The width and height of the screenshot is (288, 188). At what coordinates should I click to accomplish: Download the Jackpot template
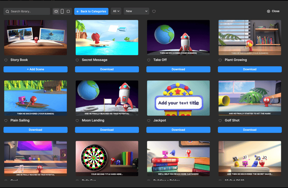click(x=178, y=130)
